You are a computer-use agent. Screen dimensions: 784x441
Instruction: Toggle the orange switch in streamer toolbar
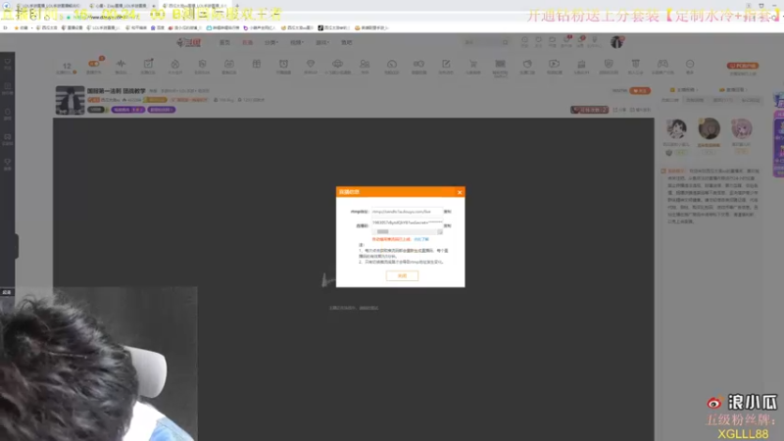pos(93,64)
